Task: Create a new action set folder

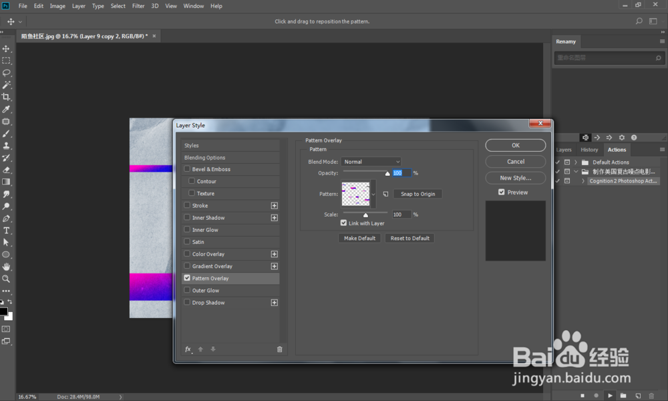Action: [623, 396]
